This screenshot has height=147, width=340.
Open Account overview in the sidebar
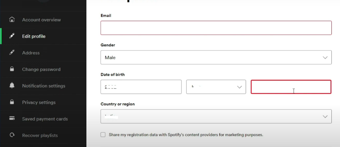pyautogui.click(x=41, y=20)
